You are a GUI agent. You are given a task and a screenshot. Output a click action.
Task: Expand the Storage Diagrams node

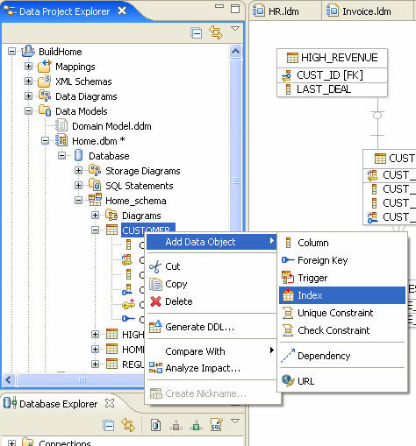click(x=78, y=171)
